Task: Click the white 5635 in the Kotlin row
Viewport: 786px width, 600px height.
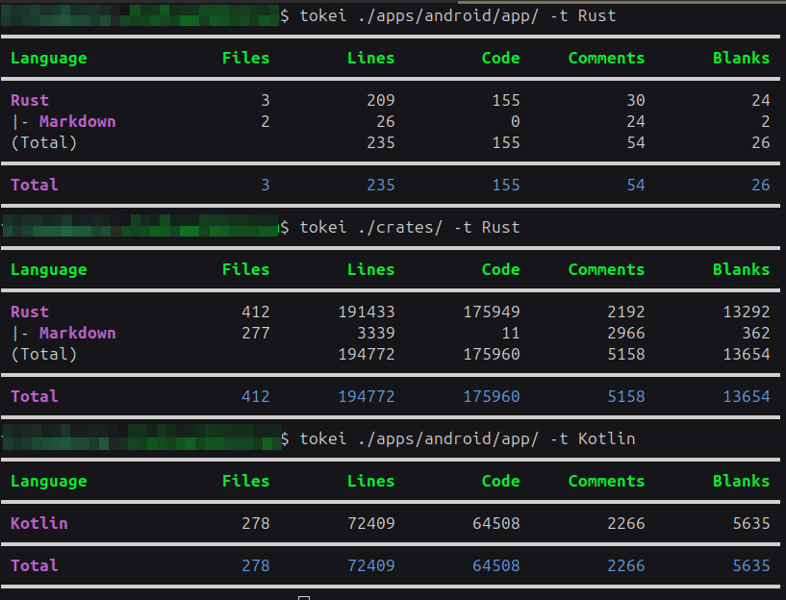Action: [x=751, y=523]
